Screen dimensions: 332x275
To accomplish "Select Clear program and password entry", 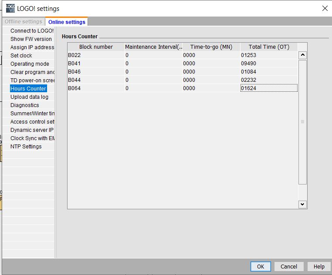I will (32, 72).
